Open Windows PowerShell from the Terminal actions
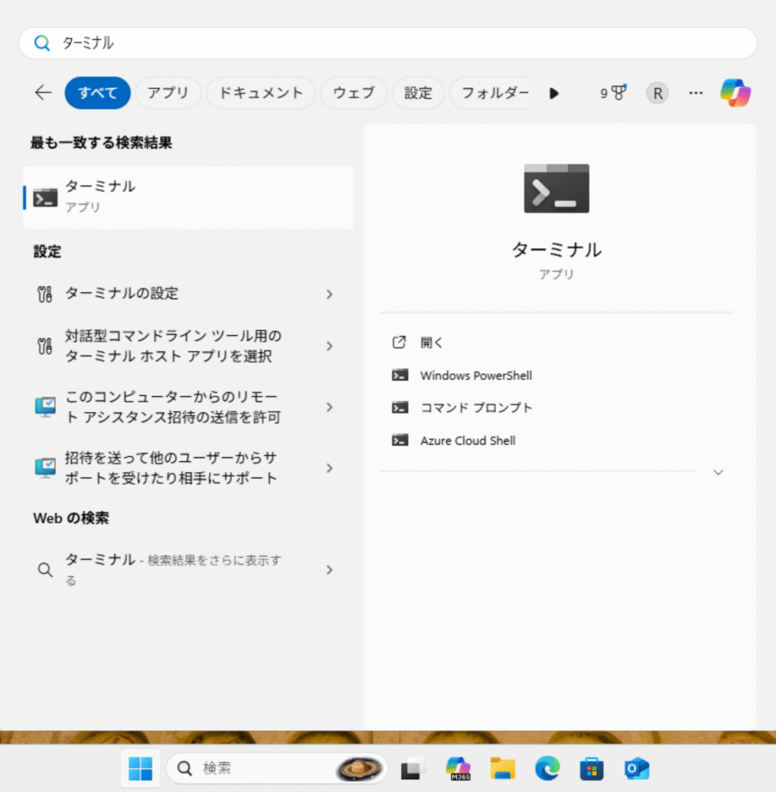Viewport: 776px width, 792px height. (x=475, y=376)
